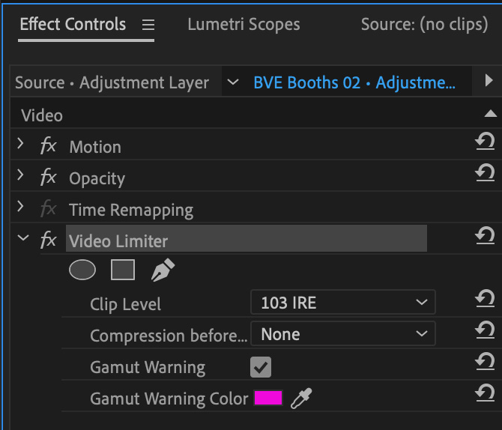Expand the Motion effect properties
The width and height of the screenshot is (502, 430).
click(x=20, y=144)
